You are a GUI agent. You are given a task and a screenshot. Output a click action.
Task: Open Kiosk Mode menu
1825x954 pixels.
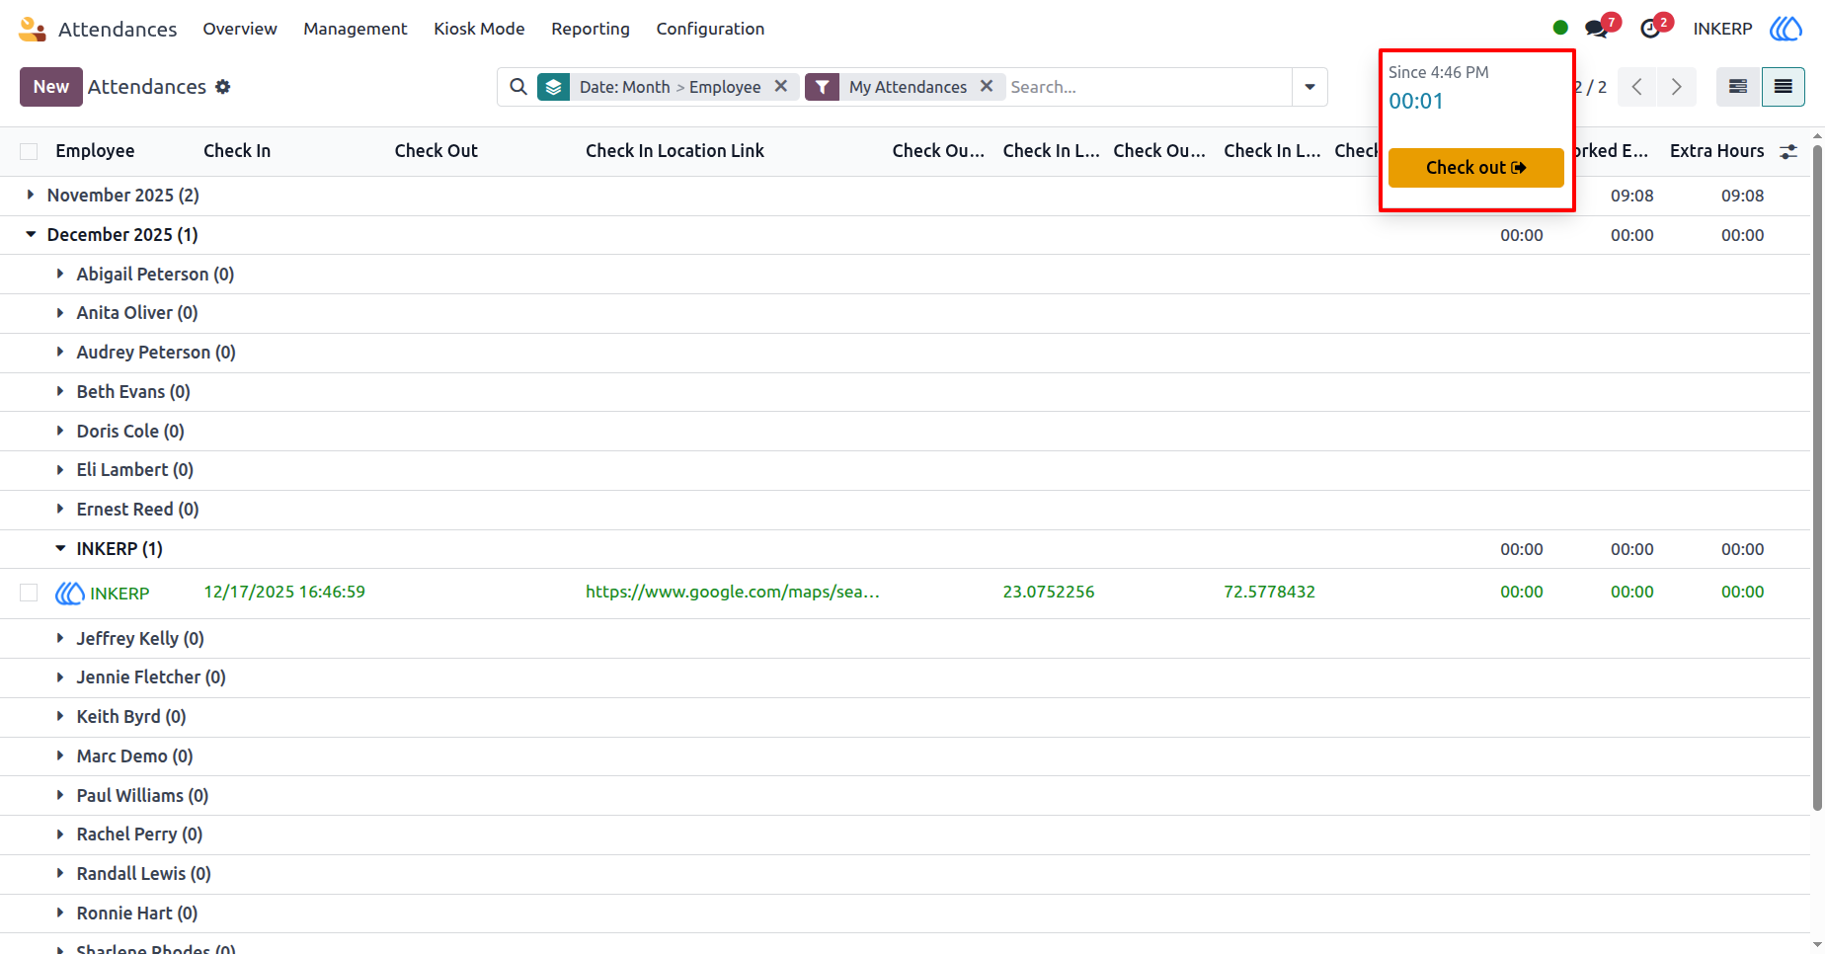point(479,29)
